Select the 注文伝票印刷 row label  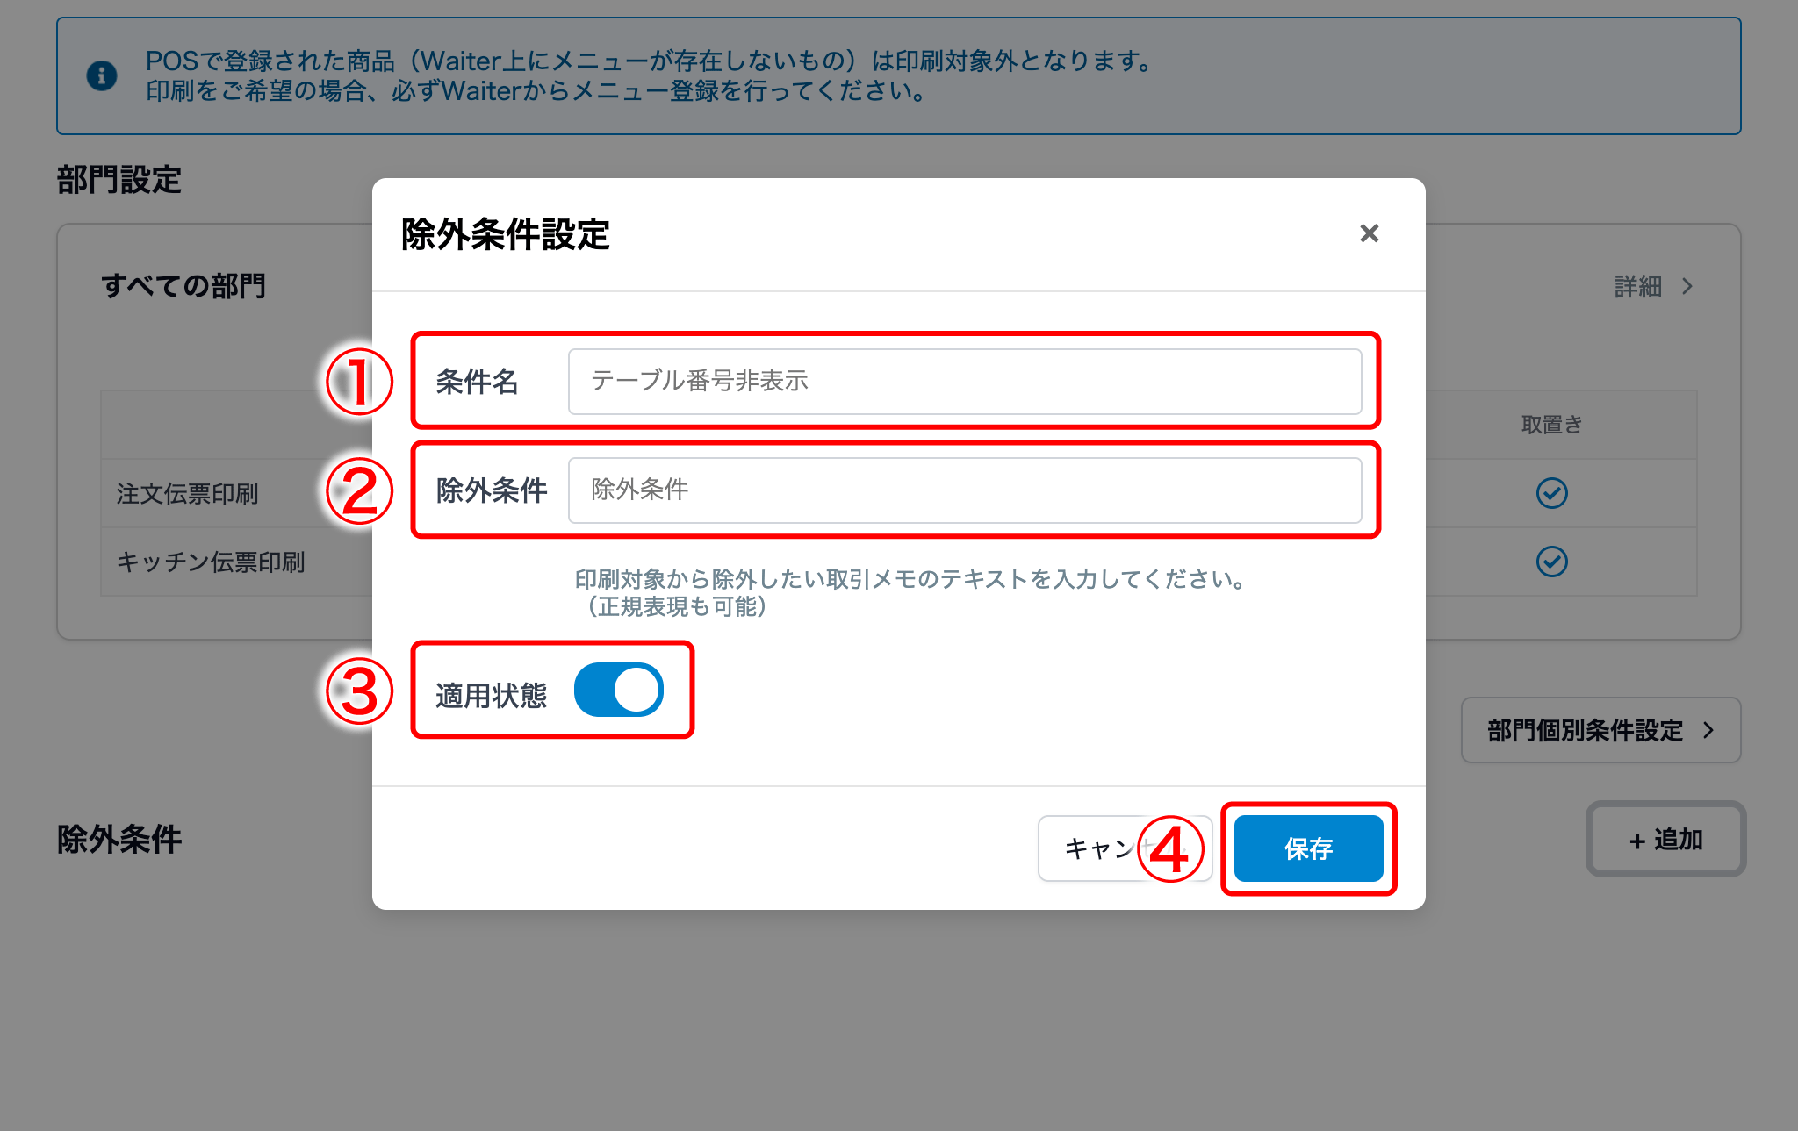(187, 493)
